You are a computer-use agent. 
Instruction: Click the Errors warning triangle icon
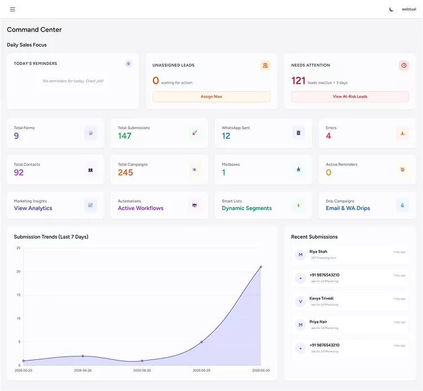402,133
